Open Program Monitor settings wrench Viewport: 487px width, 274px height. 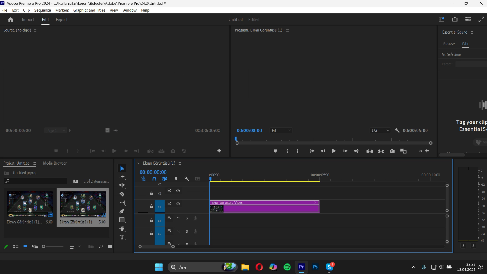point(397,130)
